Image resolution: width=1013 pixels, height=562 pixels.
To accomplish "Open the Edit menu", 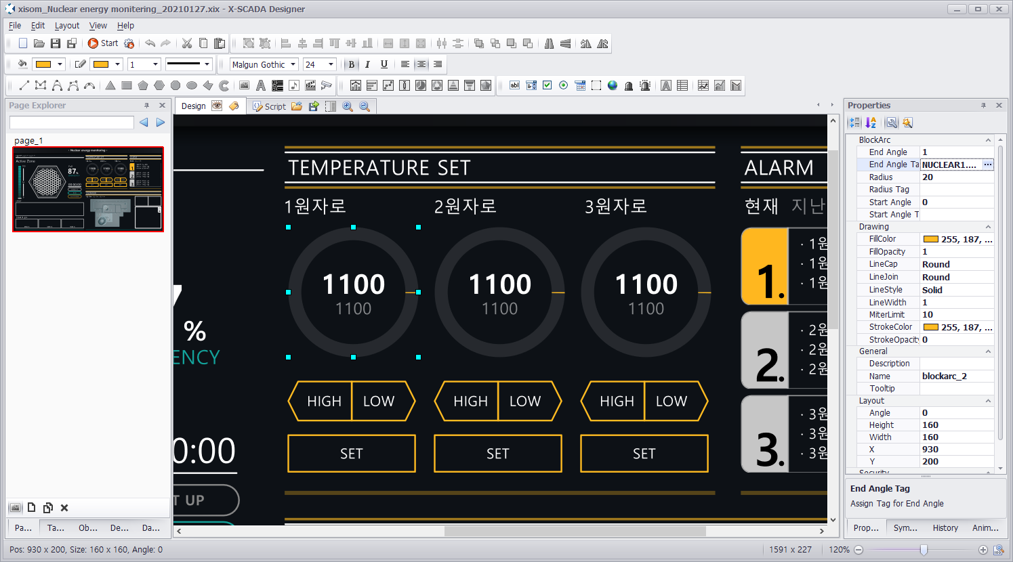I will click(38, 26).
